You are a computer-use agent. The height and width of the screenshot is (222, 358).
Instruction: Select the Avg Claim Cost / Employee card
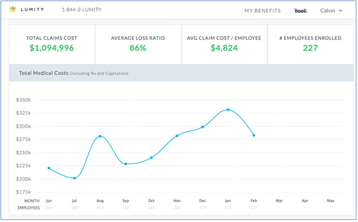[x=224, y=44]
